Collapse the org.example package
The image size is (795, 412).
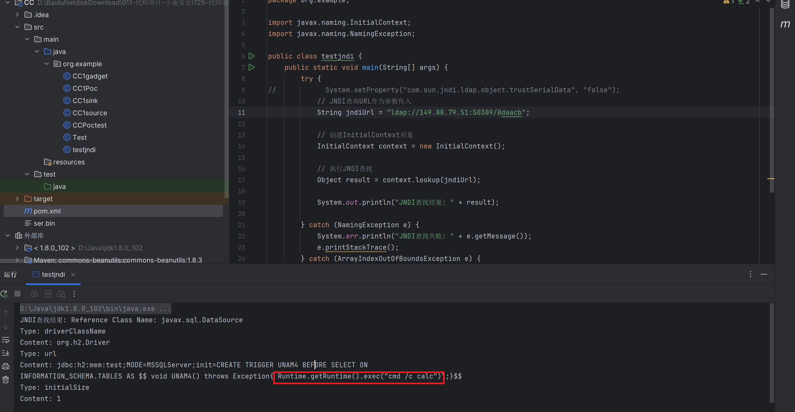(47, 64)
